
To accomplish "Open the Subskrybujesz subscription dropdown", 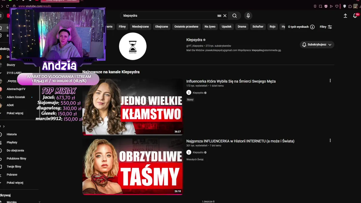I will [x=317, y=45].
